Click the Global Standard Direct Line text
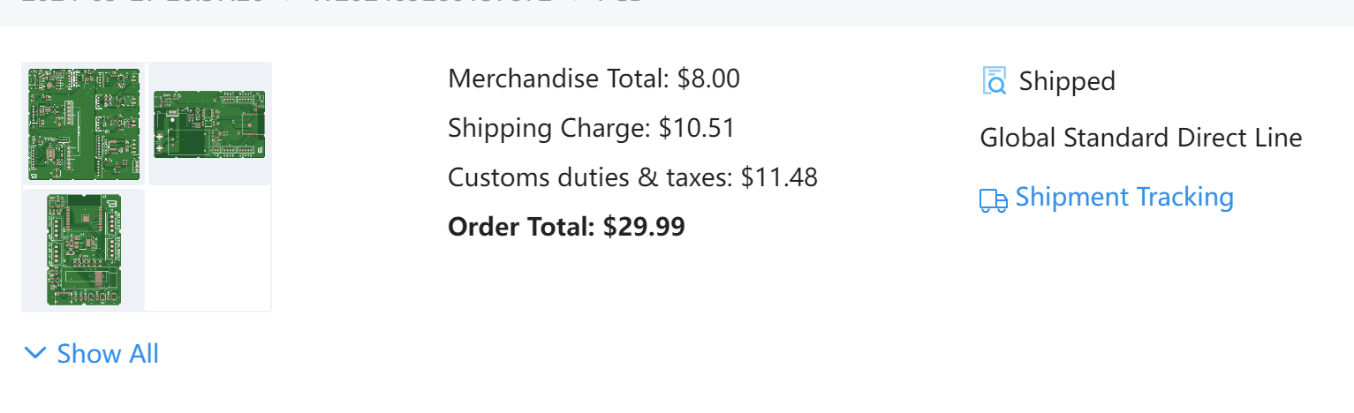Viewport: 1354px width, 413px height. [x=1141, y=138]
